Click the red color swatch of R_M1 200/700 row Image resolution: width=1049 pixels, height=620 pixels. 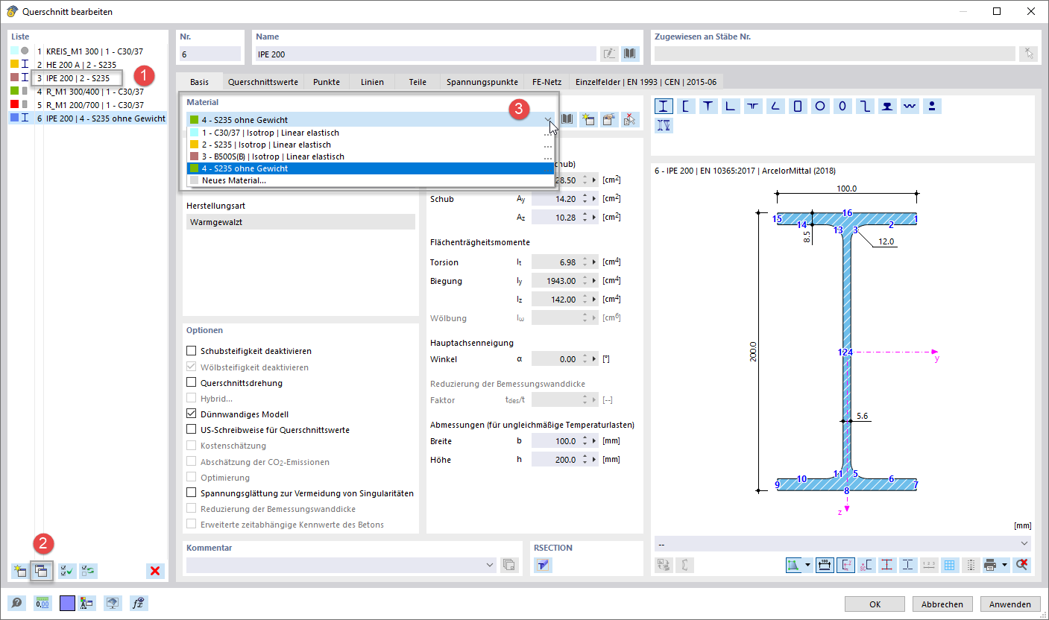[x=14, y=104]
